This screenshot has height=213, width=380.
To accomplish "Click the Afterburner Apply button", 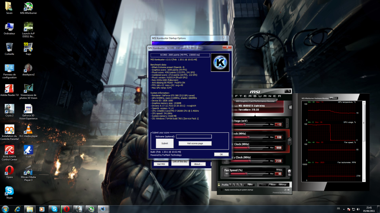I will [x=263, y=185].
